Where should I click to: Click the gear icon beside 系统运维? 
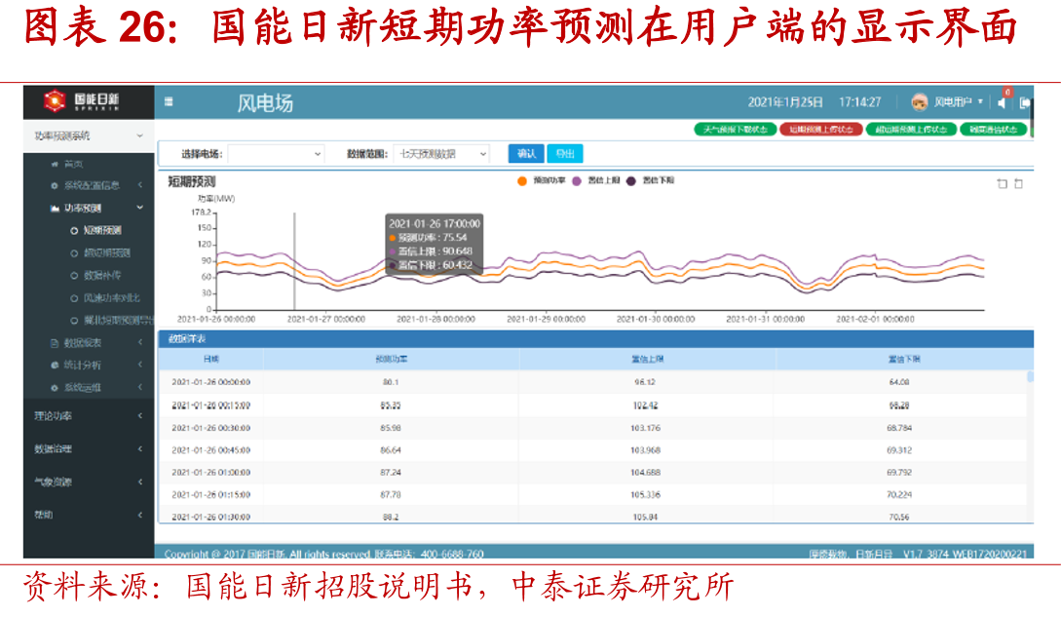(x=55, y=387)
